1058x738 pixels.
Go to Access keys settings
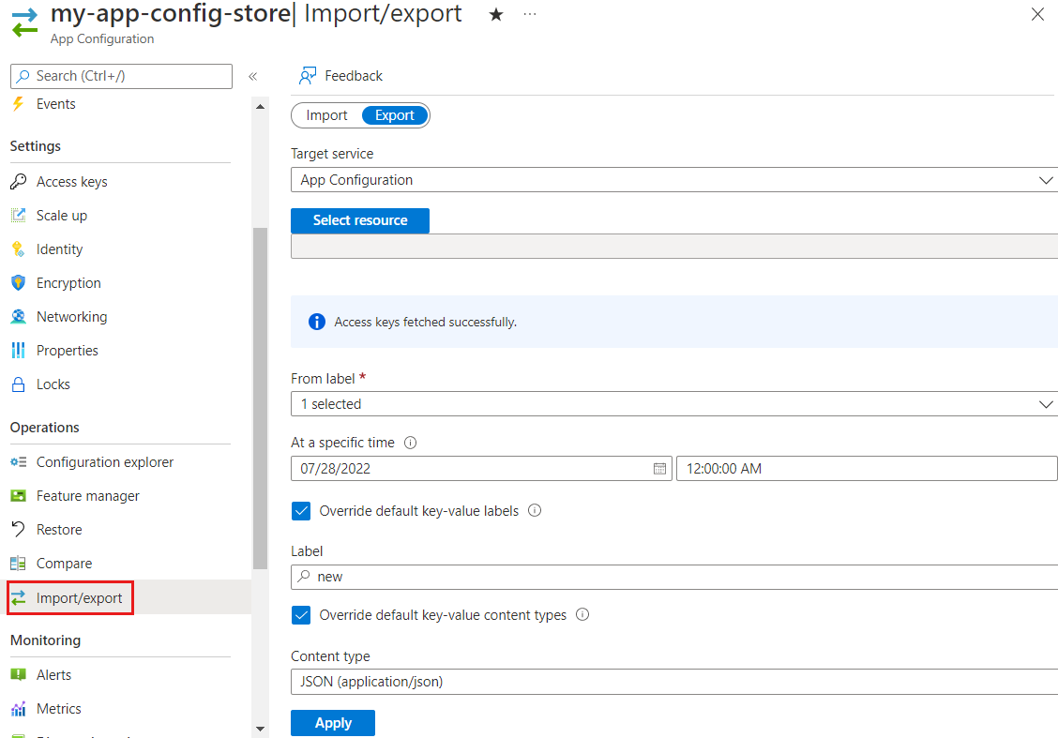pyautogui.click(x=71, y=182)
